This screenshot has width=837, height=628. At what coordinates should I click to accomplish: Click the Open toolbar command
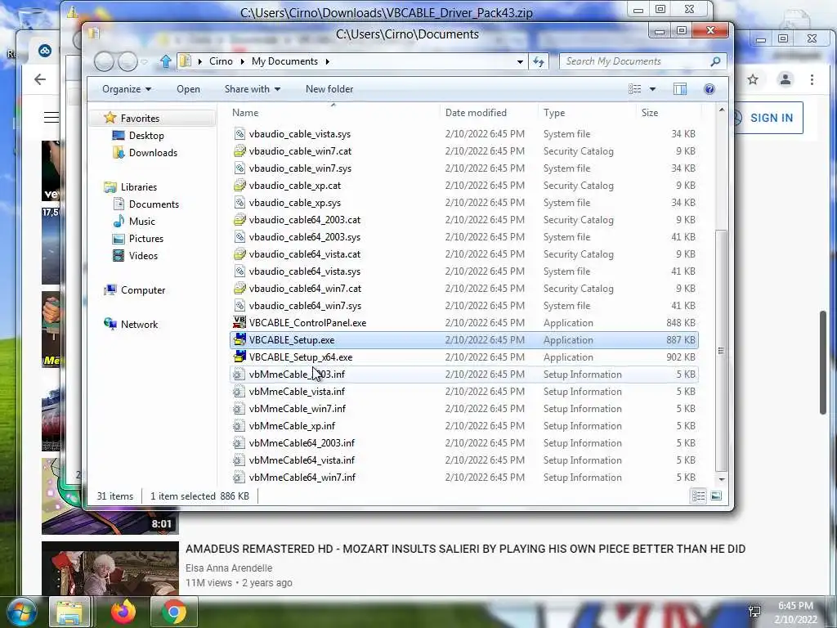189,89
